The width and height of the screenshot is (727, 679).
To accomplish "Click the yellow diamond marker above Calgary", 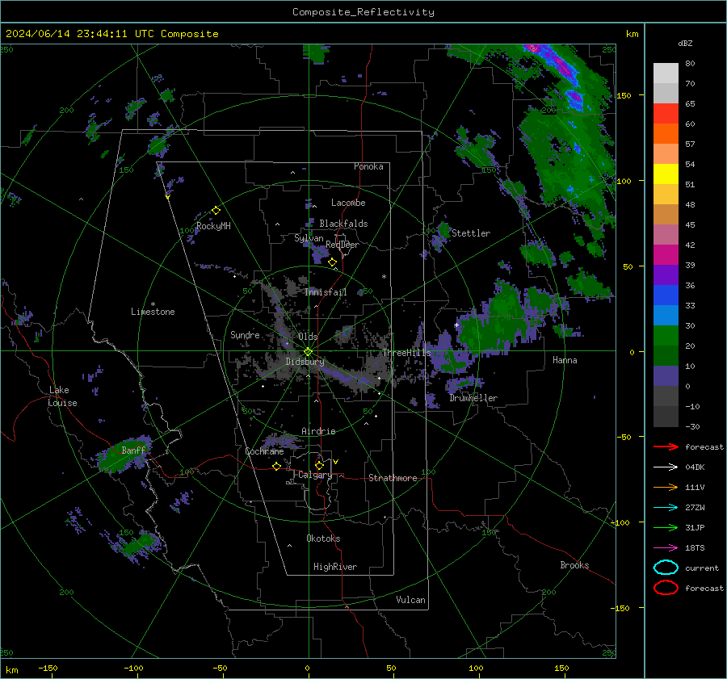I will pos(319,465).
